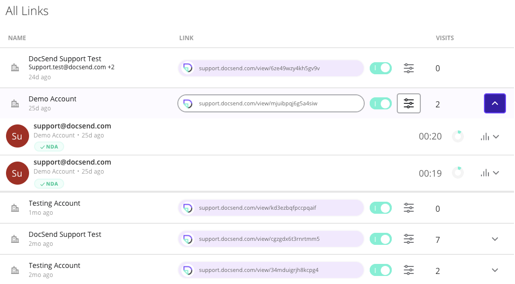Click DocSend logo icon in 6ze49wzy4kh5gv9v link
This screenshot has width=515, height=284.
pos(187,68)
